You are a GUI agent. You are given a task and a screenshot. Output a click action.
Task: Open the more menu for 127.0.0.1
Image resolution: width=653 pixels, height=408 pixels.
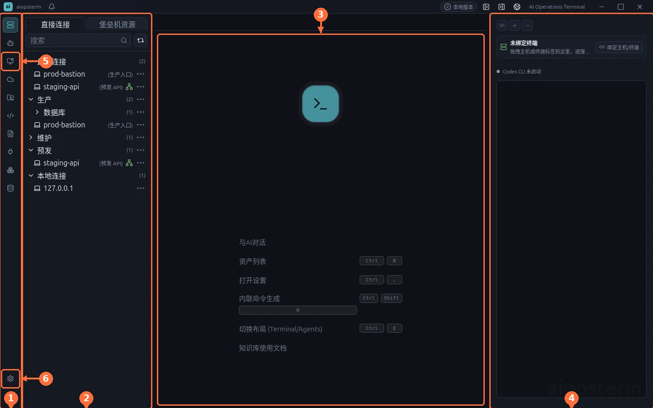point(141,188)
